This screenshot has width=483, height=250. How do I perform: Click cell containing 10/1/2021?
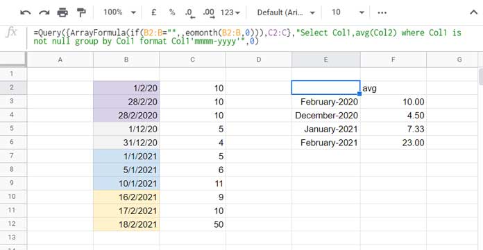click(126, 184)
